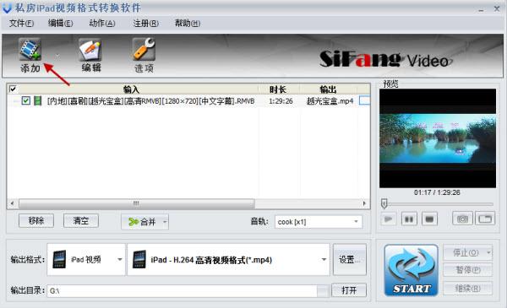
Task: Click the 合并 merge button
Action: (x=142, y=222)
